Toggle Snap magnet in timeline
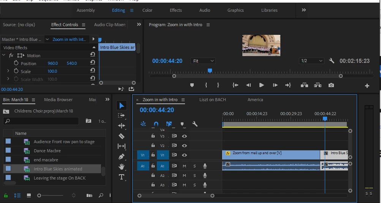 (x=156, y=124)
